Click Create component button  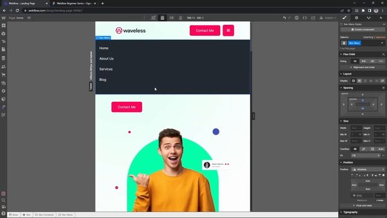(363, 30)
